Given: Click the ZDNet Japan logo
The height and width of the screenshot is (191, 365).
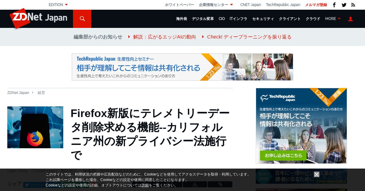Looking at the screenshot, I should (38, 18).
